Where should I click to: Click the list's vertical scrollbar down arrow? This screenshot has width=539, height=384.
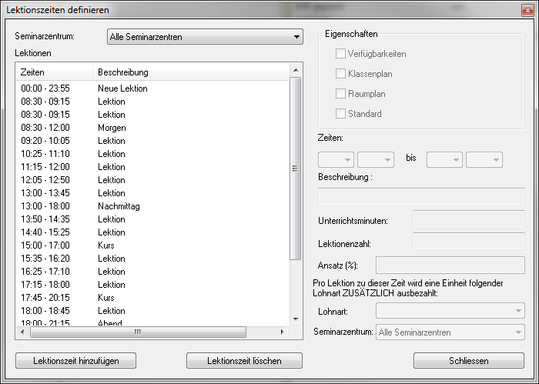(295, 318)
